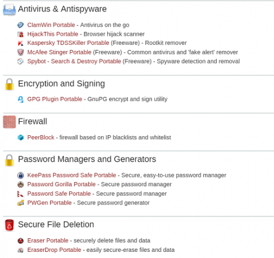
Task: Click the HijackThis Portable icon
Action: coord(21,34)
